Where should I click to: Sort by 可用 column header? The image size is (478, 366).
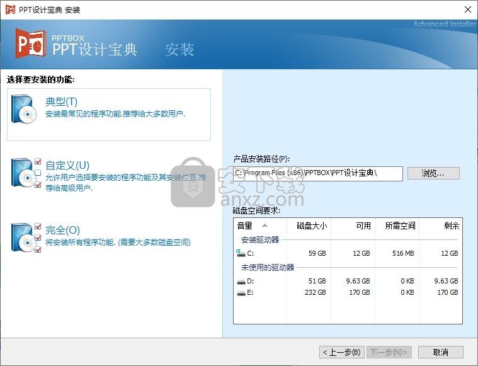click(353, 226)
